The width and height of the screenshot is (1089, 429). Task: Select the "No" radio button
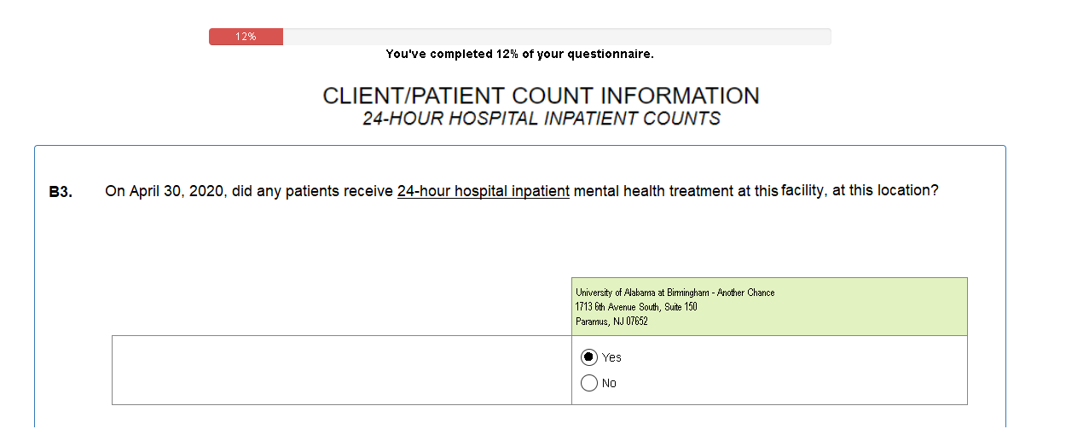click(588, 383)
